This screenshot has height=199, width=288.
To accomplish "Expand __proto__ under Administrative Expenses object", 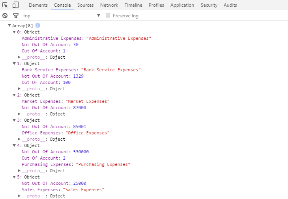I will tap(19, 57).
